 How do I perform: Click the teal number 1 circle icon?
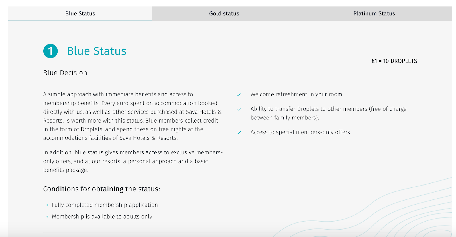click(x=50, y=51)
